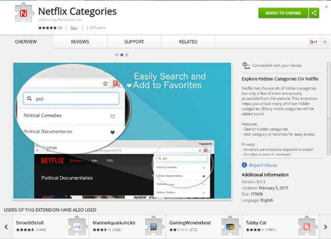The width and height of the screenshot is (331, 239).
Task: Click the share icon button
Action: (x=314, y=13)
